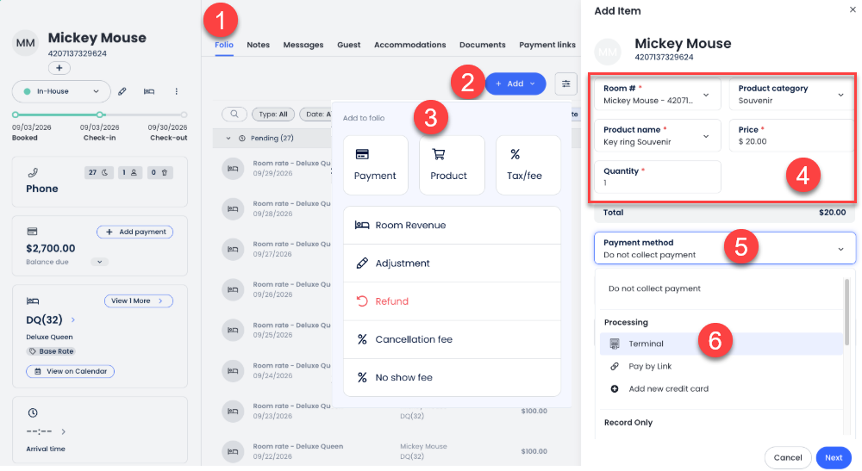Screen dimensions: 862x471
Task: Click the folio search magnifier icon
Action: click(234, 115)
